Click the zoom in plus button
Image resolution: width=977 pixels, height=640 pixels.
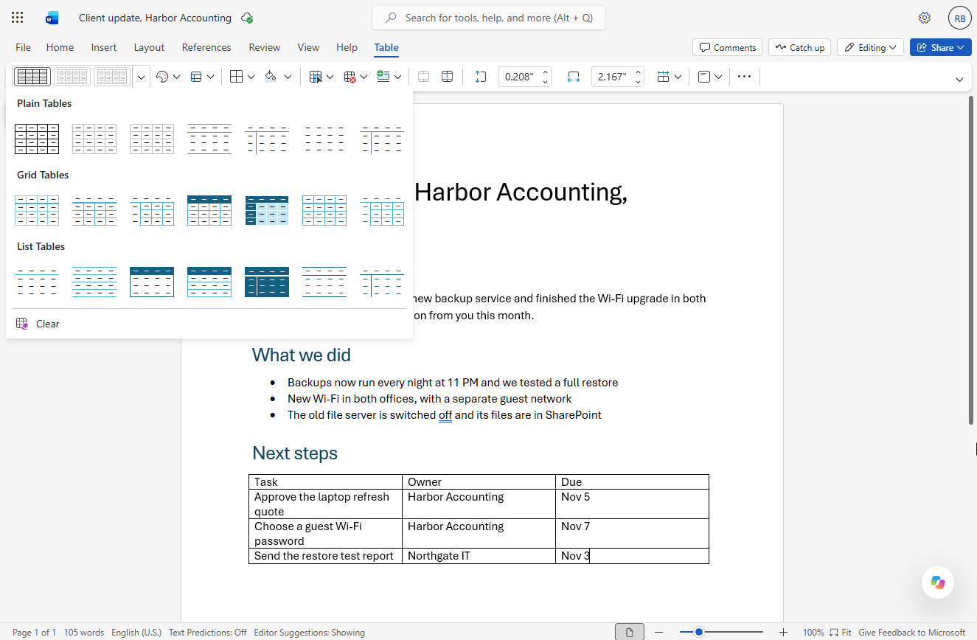[783, 632]
